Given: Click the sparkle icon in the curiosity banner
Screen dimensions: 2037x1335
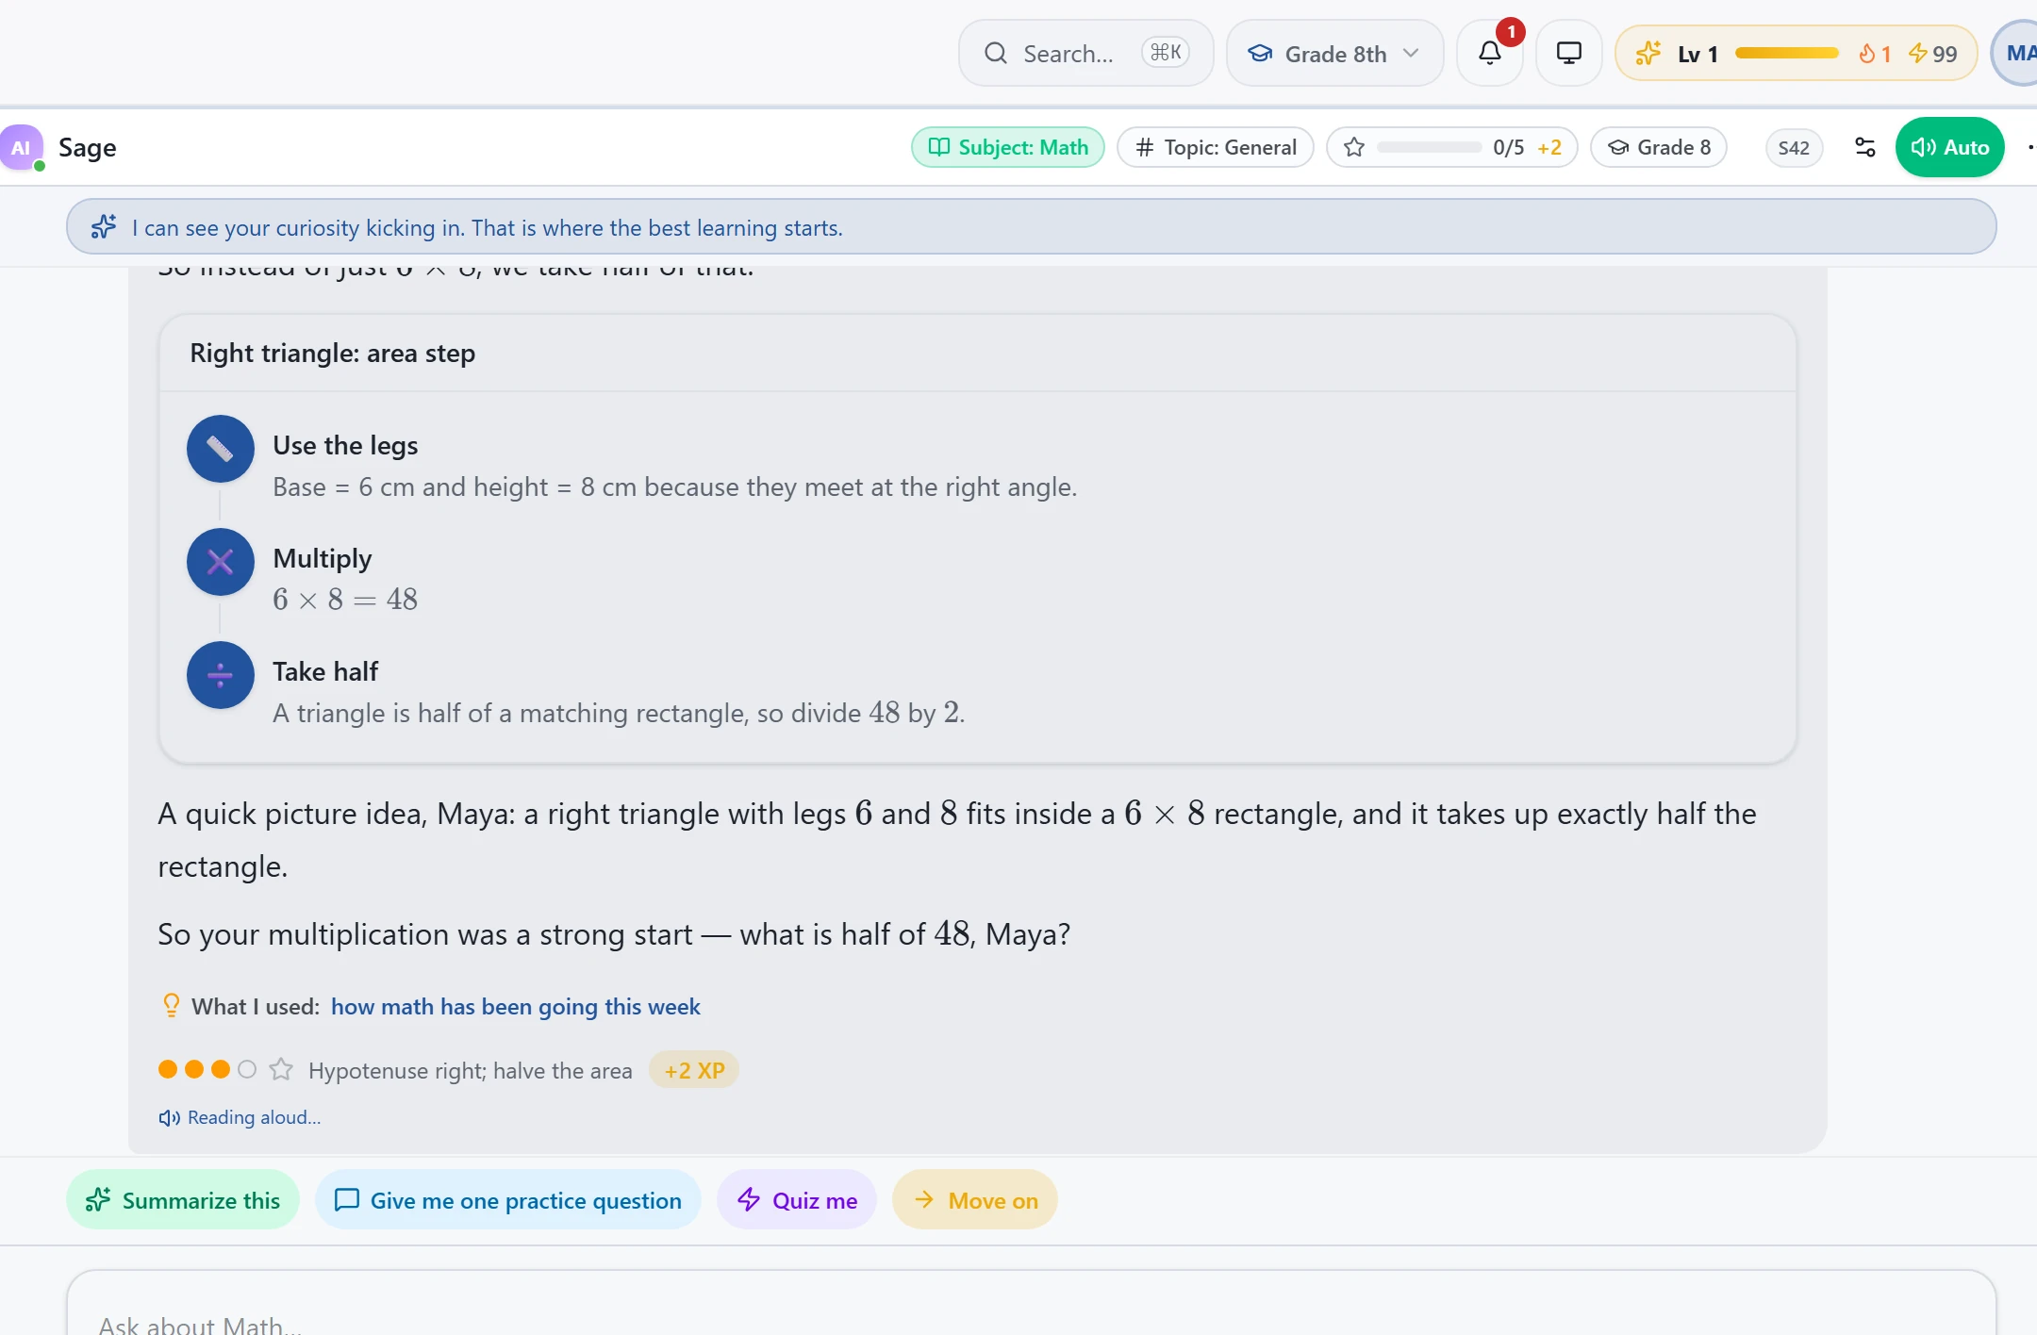Looking at the screenshot, I should point(104,227).
